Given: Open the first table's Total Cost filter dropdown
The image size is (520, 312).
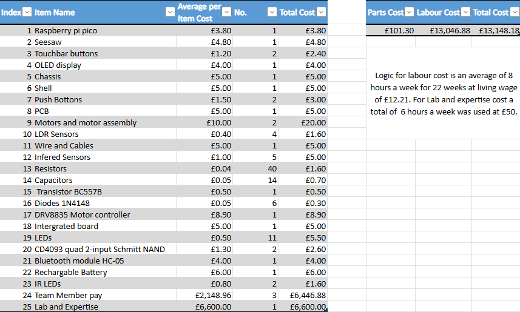Looking at the screenshot, I should (322, 12).
